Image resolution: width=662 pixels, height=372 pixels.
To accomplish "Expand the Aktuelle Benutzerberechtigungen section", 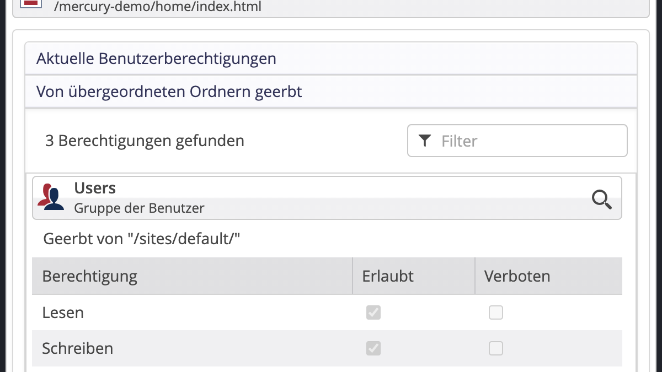I will pyautogui.click(x=156, y=58).
